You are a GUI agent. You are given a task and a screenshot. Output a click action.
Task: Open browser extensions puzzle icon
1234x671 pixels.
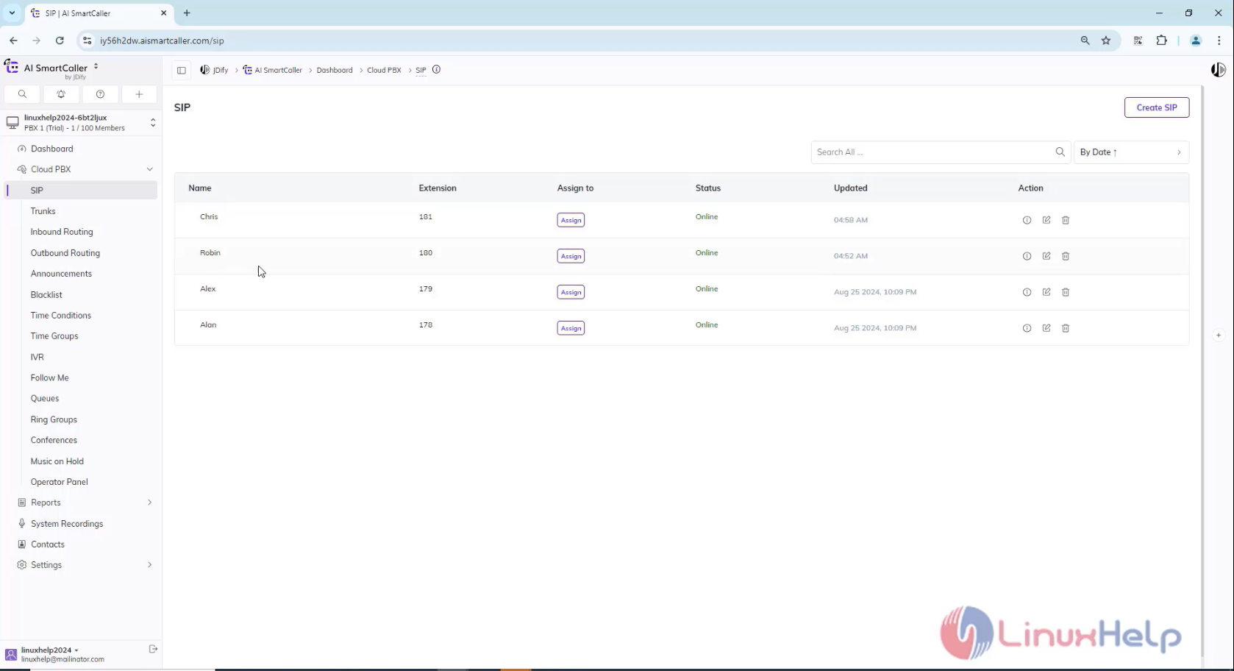pos(1162,40)
